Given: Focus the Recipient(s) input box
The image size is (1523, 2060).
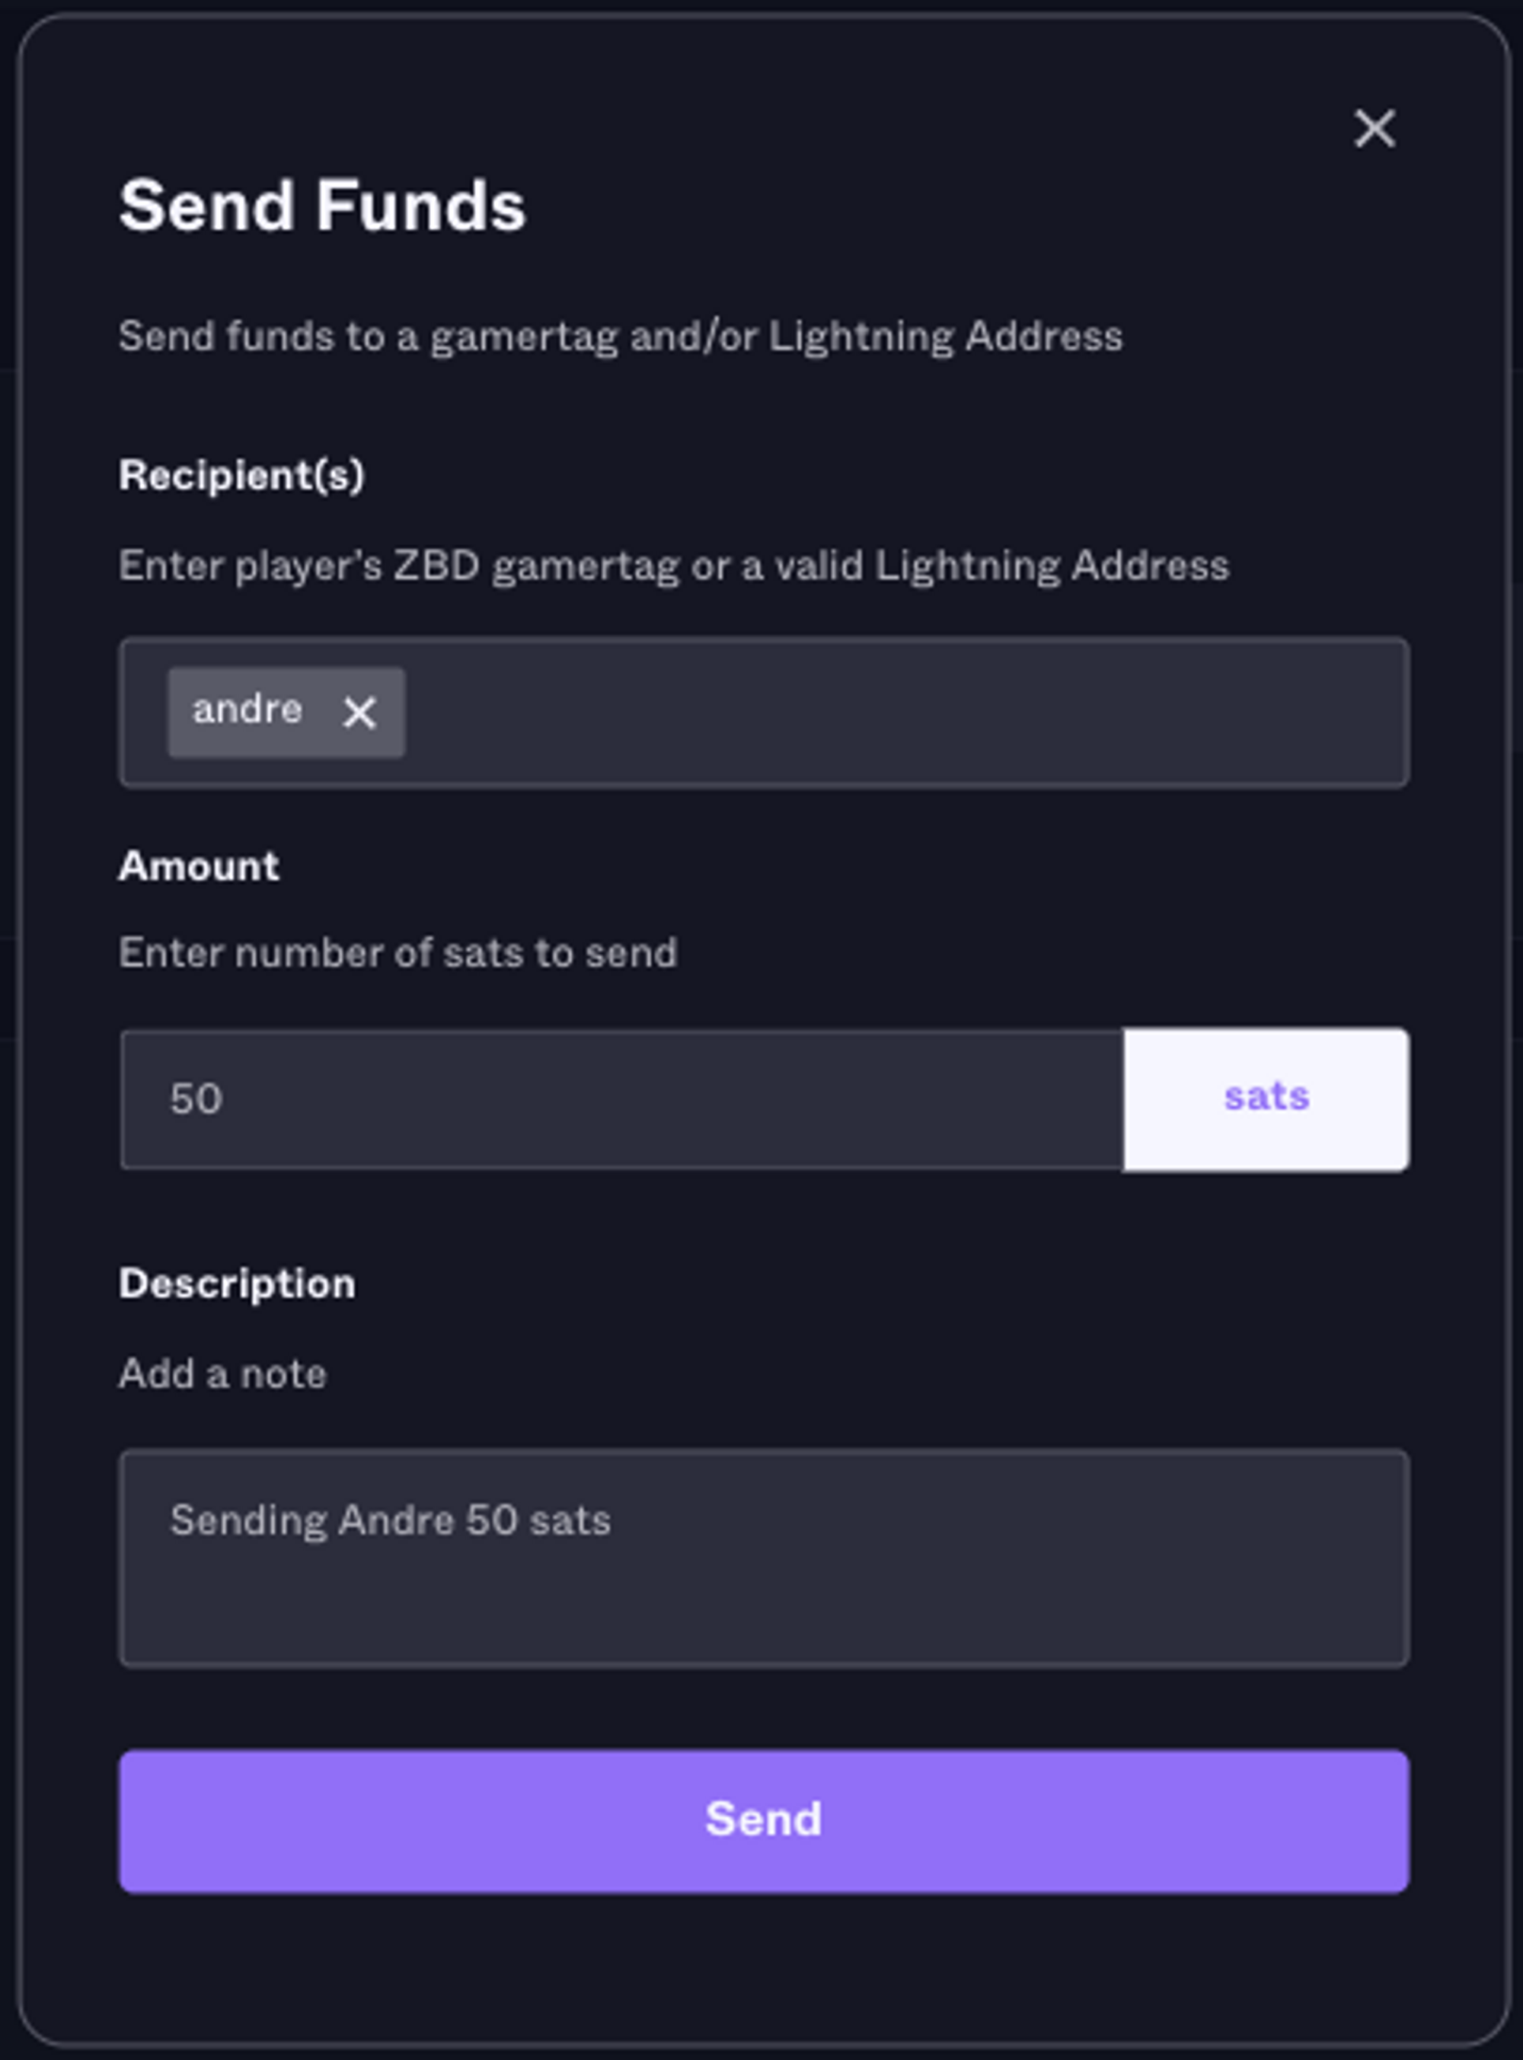Looking at the screenshot, I should tap(903, 713).
